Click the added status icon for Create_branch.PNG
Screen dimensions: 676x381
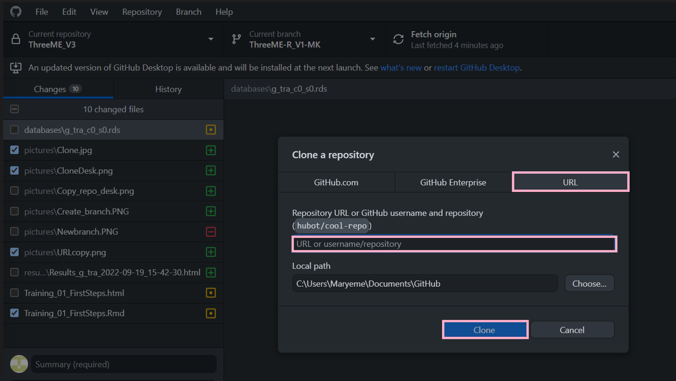pos(211,212)
